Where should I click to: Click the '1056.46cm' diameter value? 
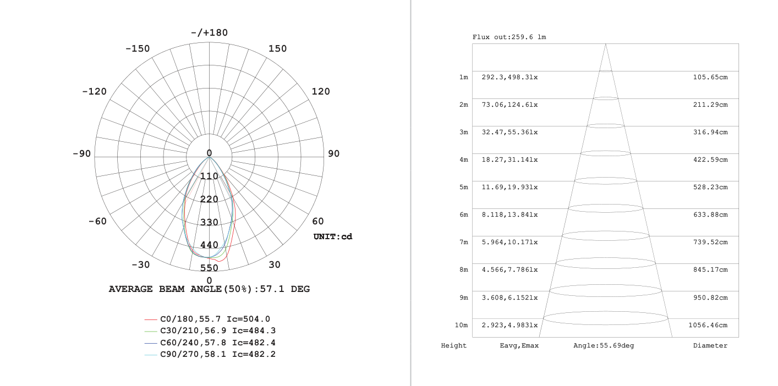708,326
